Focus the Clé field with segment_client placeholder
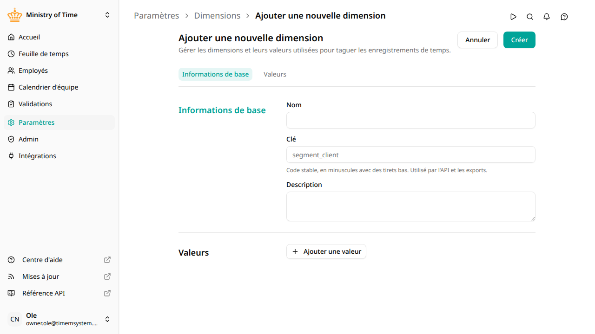This screenshot has height=334, width=595. point(411,154)
